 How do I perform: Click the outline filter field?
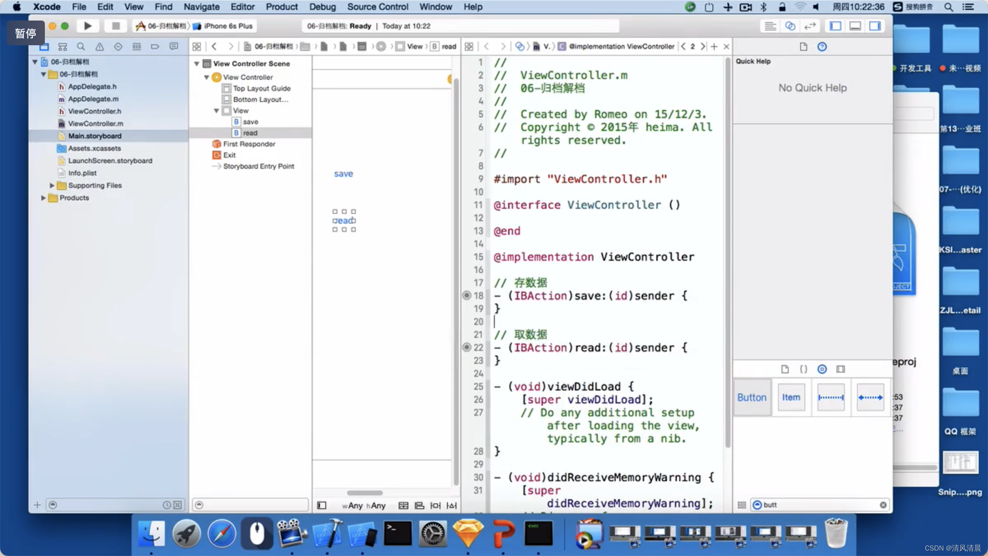tap(250, 505)
